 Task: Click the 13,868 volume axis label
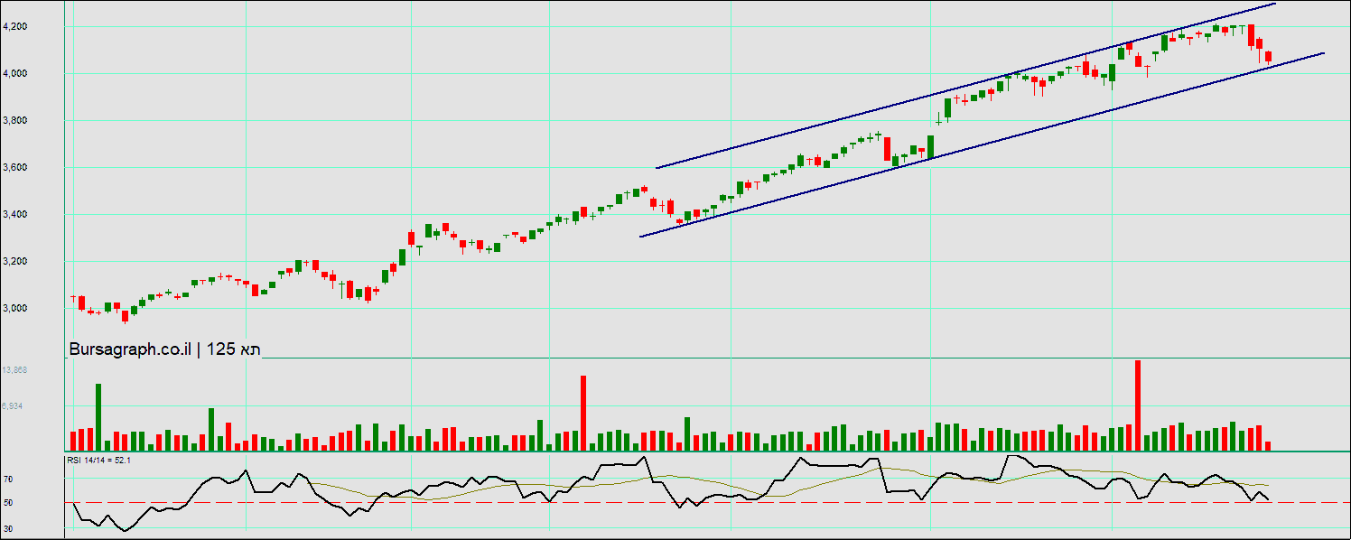pos(14,370)
